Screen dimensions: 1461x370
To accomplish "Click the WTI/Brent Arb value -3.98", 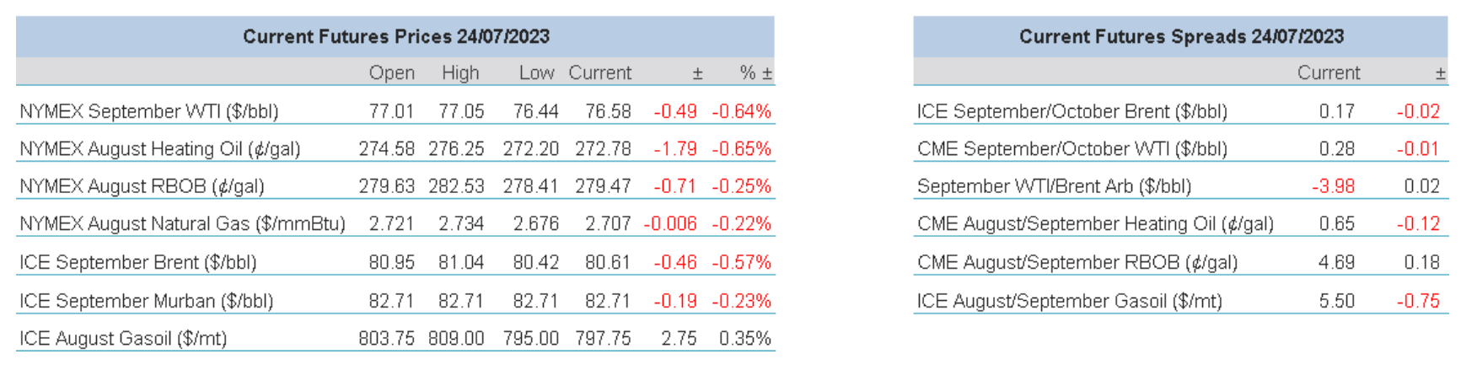I will click(x=1333, y=186).
